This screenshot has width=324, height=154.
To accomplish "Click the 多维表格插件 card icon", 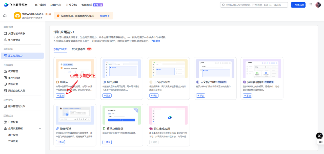I will (x=245, y=82).
